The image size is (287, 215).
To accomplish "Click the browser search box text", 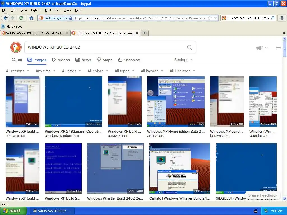I will point(250,18).
